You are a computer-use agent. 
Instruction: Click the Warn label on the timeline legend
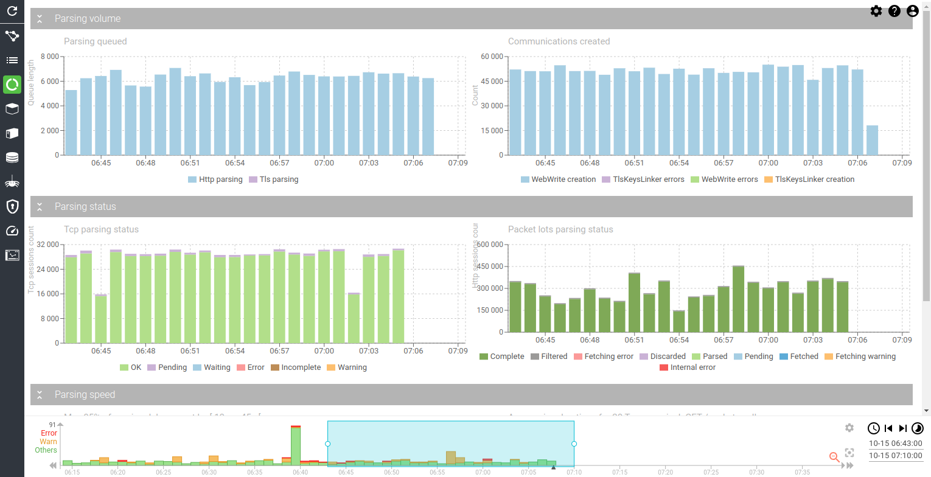49,442
